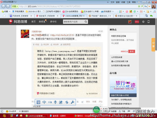
Task: Open the 下载 downloads status bar item
Action: (x=122, y=111)
